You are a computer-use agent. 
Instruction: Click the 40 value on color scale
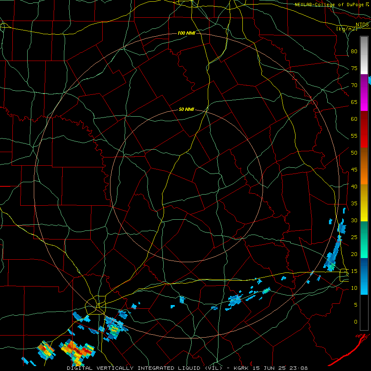coord(354,186)
